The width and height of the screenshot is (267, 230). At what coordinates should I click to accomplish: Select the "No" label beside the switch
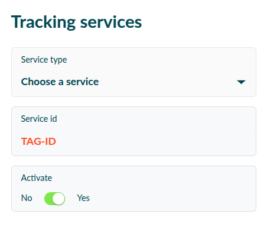pos(27,198)
